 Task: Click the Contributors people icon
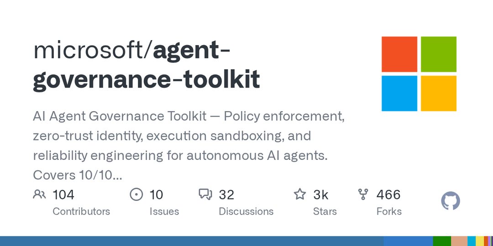pos(39,195)
